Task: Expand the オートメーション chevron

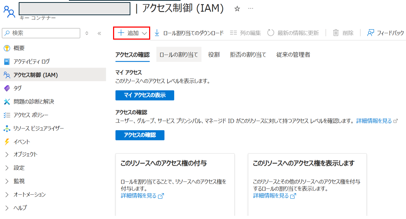Action: click(x=7, y=195)
